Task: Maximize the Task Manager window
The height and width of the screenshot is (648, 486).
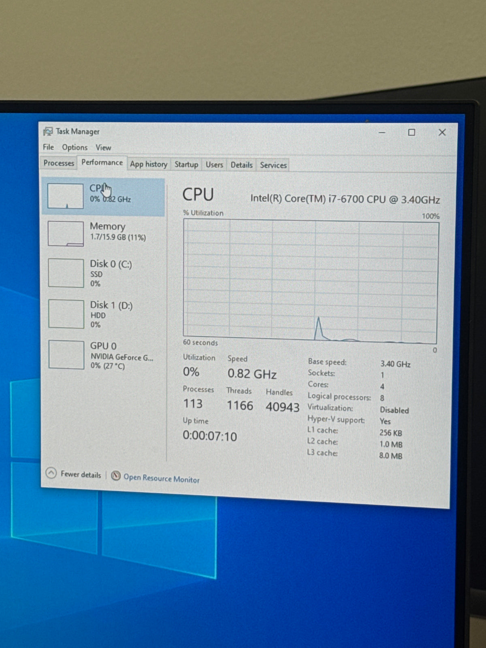Action: click(x=411, y=132)
